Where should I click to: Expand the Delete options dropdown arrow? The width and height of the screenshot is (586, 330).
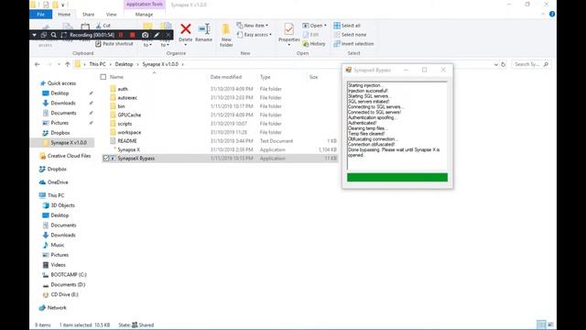point(185,45)
